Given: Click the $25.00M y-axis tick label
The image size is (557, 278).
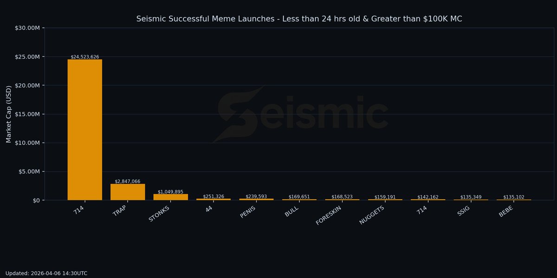Looking at the screenshot, I should coord(27,57).
